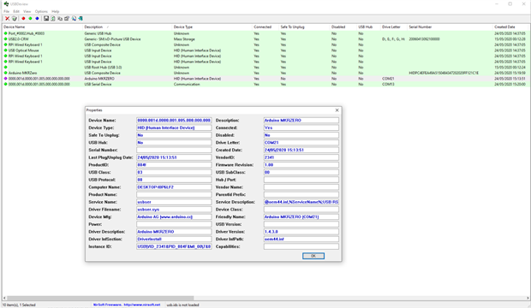Select the USB Optical Mouse device row
The height and width of the screenshot is (308, 531).
coord(265,50)
